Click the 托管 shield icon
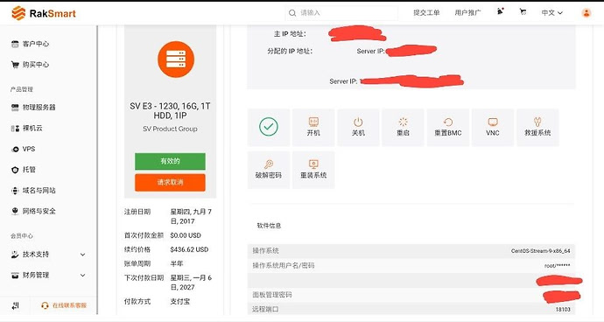The width and height of the screenshot is (604, 322). pos(15,170)
